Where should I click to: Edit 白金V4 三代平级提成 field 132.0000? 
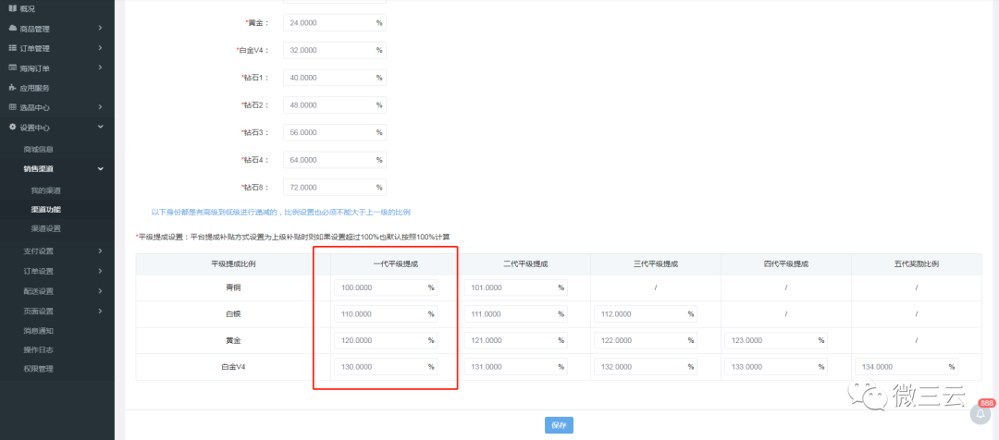coord(646,367)
